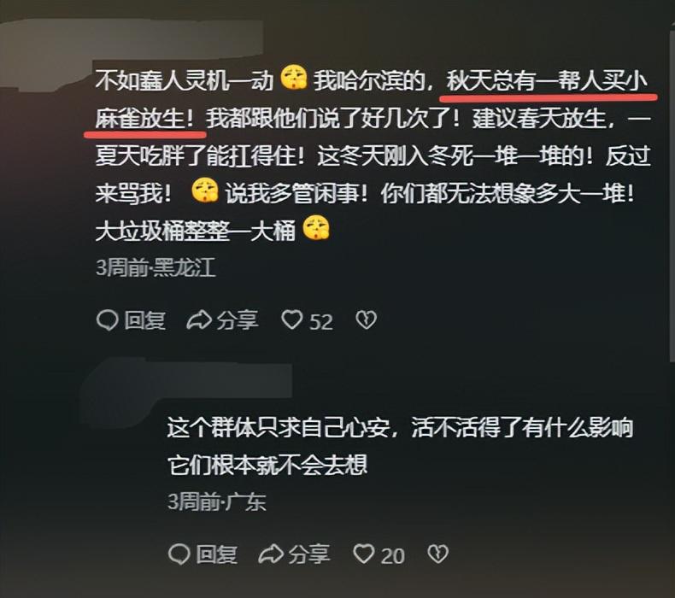Screen dimensions: 675x598
Task: Click the 回复 label on the first comment
Action: click(x=145, y=320)
